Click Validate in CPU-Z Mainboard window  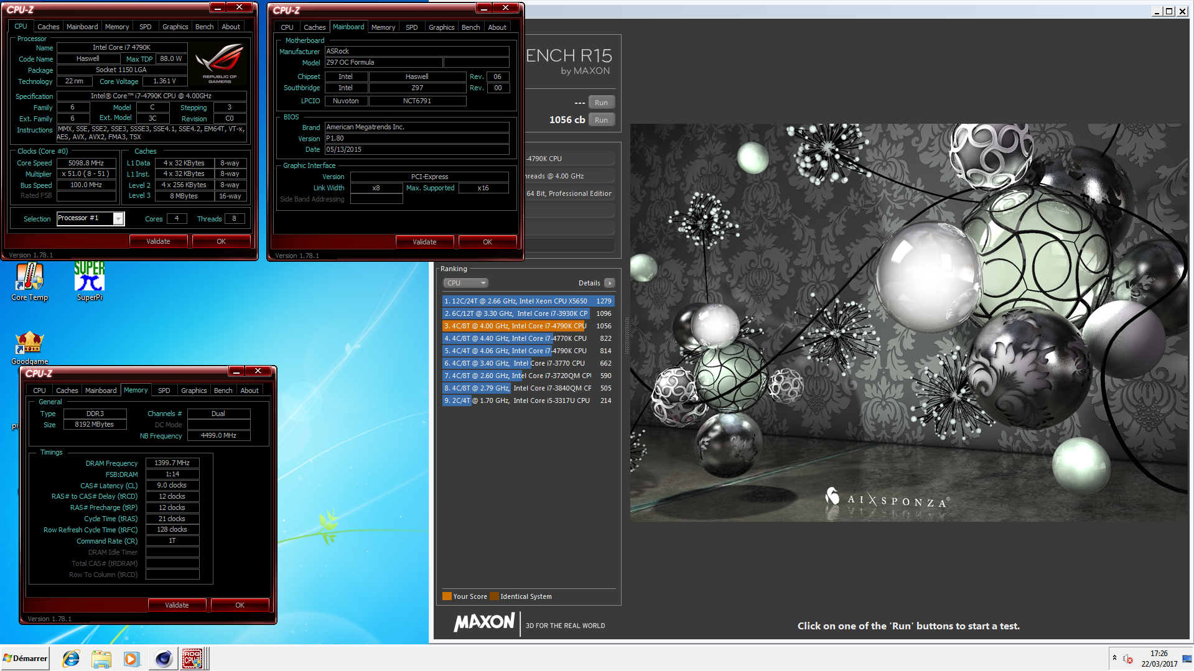pos(424,242)
